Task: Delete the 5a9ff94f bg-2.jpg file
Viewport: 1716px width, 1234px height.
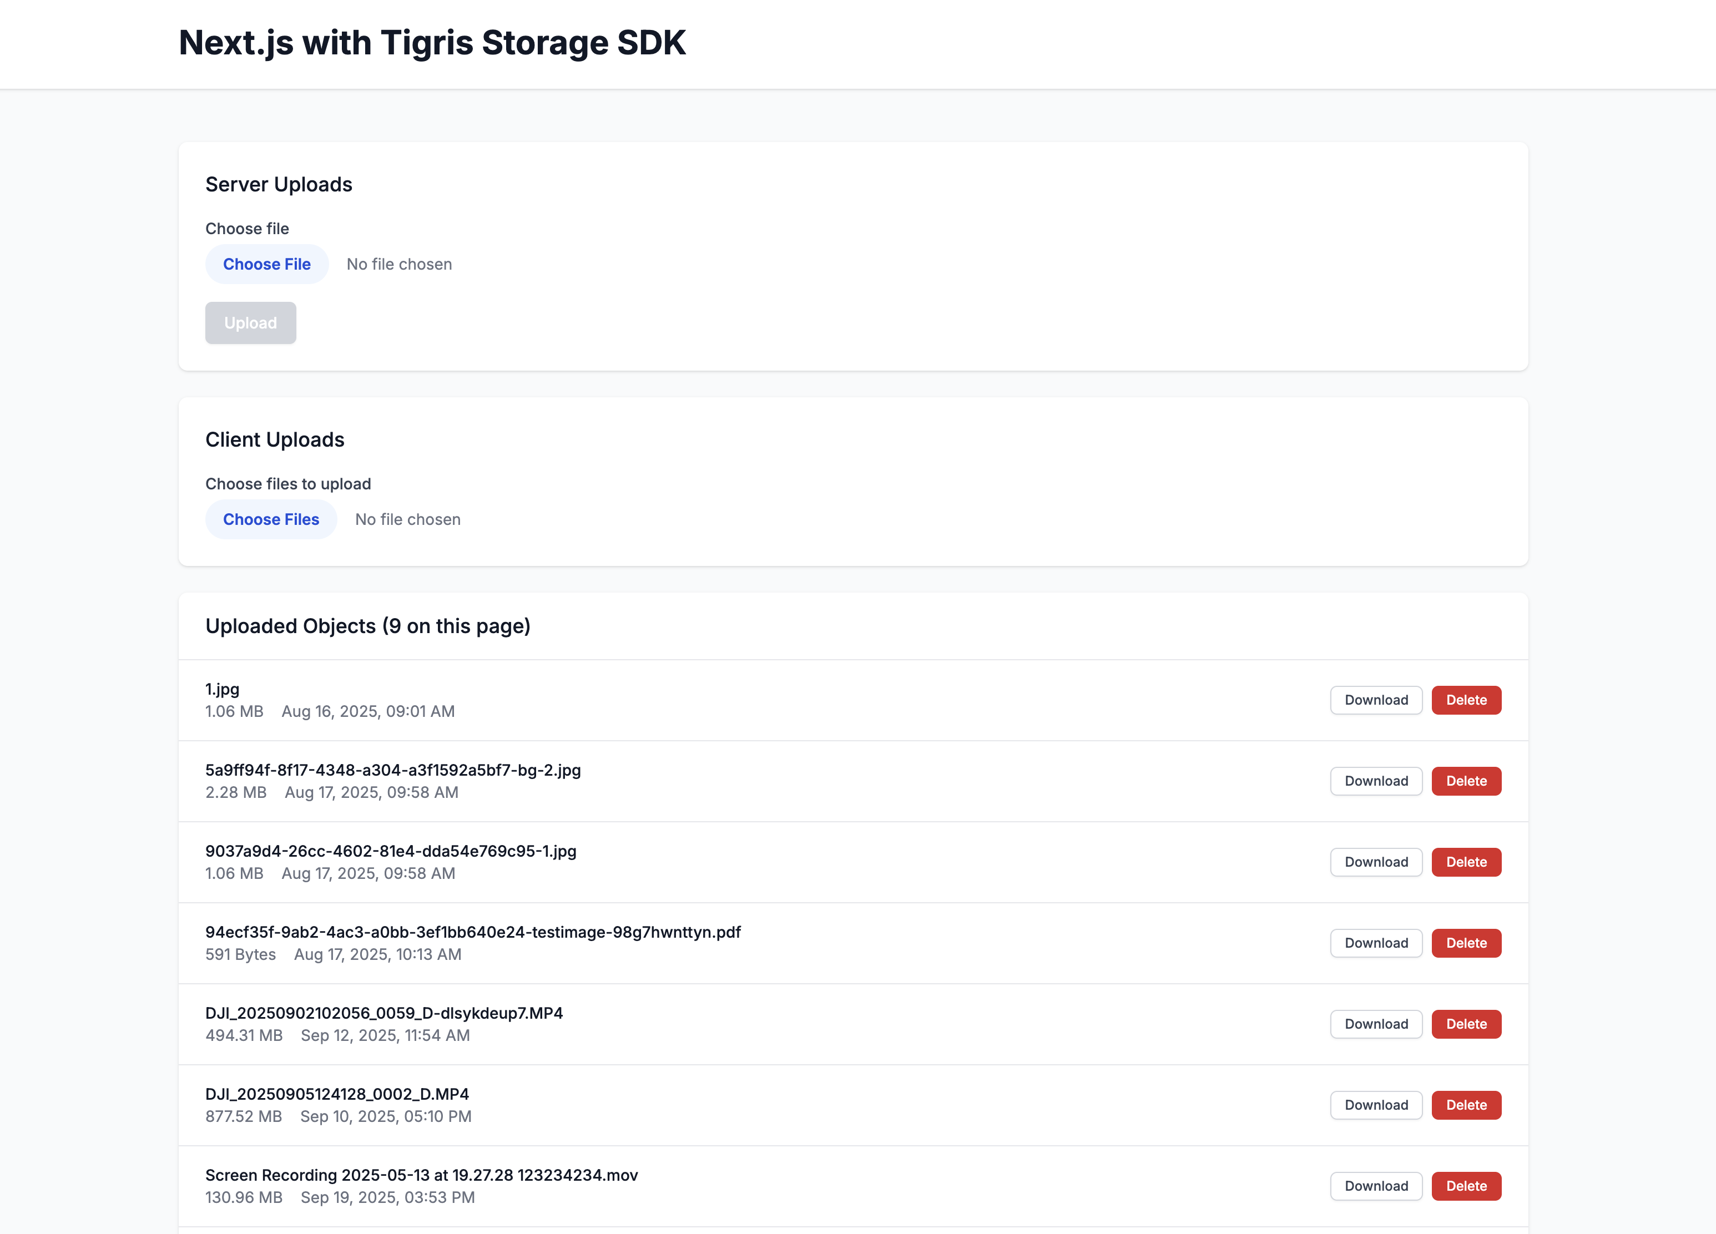Action: tap(1466, 781)
